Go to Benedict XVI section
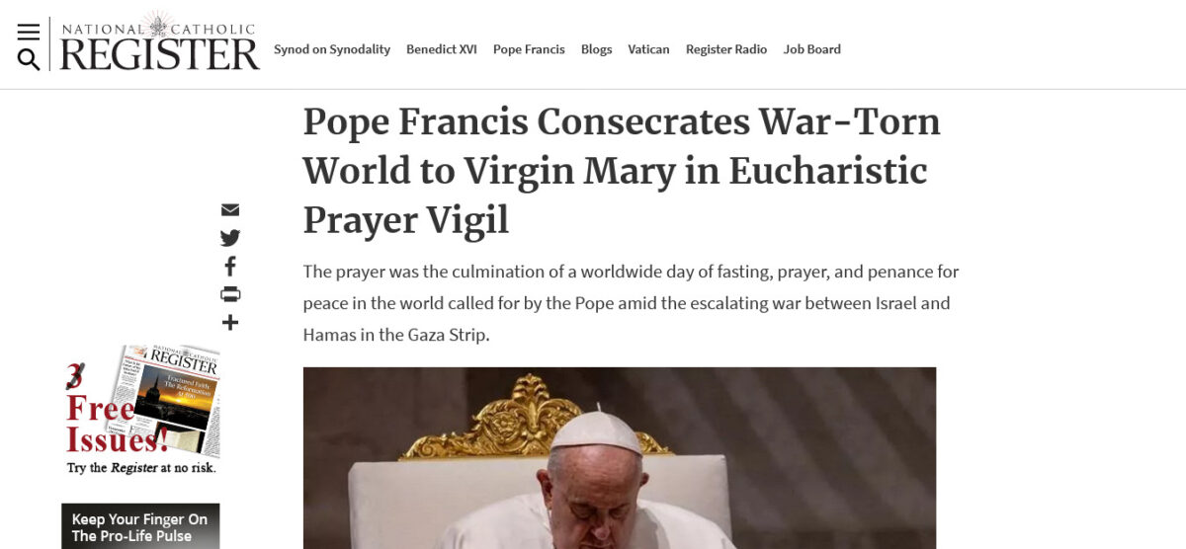Screen dimensions: 1186x549 [442, 49]
